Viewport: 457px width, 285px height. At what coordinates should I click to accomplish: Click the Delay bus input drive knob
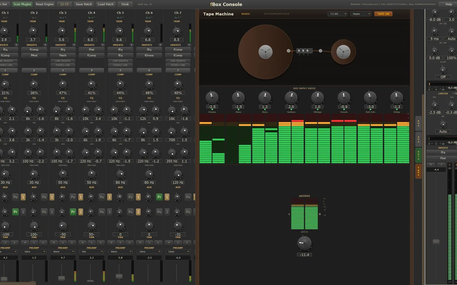[x=397, y=97]
